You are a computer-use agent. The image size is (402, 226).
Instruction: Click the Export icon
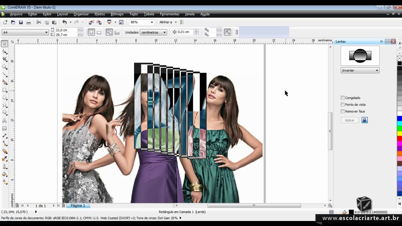pyautogui.click(x=99, y=22)
